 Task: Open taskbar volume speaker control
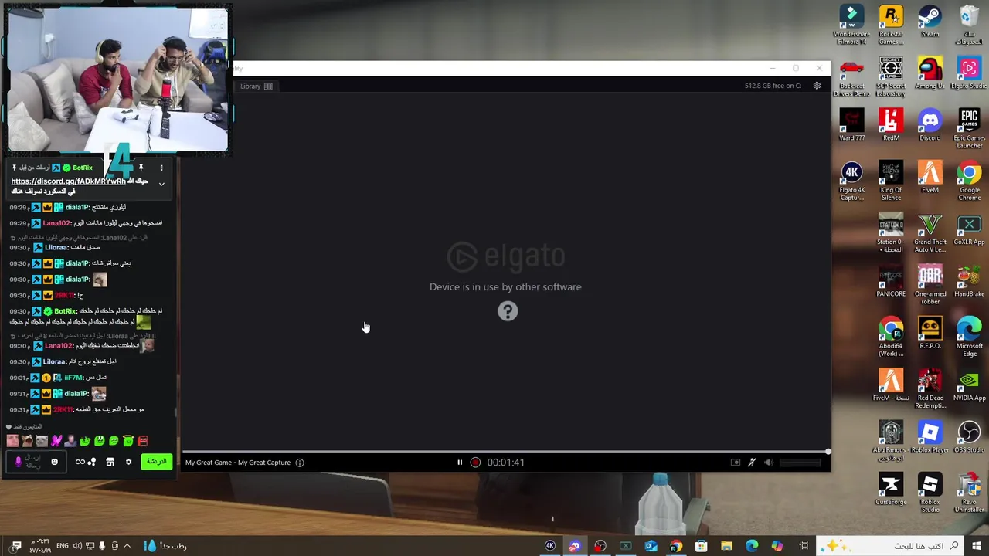77,546
